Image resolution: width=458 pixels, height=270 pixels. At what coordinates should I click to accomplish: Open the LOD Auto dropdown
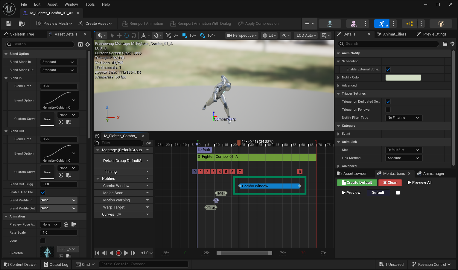pyautogui.click(x=306, y=36)
